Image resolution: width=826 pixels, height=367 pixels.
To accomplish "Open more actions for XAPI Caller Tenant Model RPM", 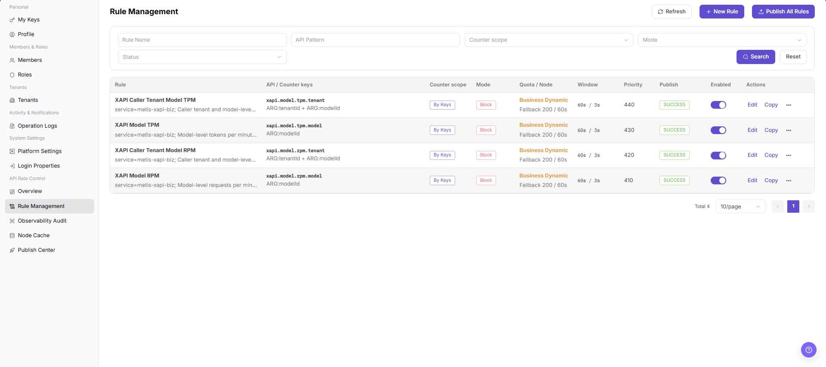I will pyautogui.click(x=789, y=155).
